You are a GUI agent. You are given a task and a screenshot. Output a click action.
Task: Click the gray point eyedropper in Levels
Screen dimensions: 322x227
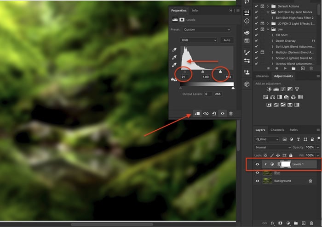[174, 57]
